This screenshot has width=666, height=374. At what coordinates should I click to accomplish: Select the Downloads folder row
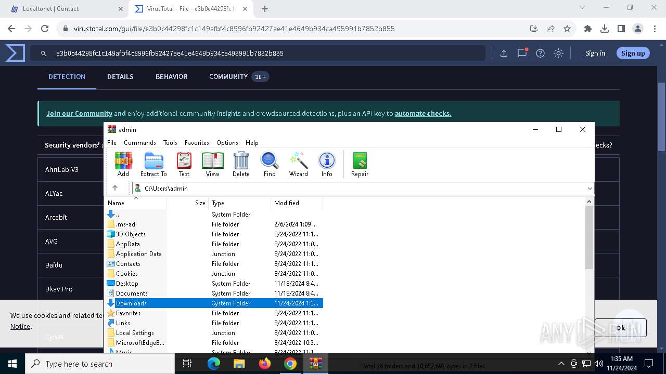tap(214, 303)
